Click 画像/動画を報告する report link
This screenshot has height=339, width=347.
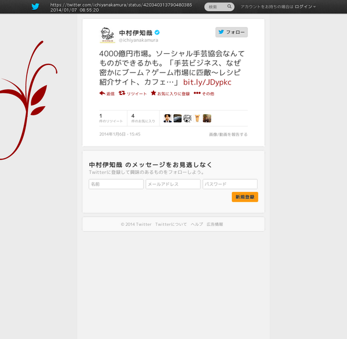tap(228, 134)
